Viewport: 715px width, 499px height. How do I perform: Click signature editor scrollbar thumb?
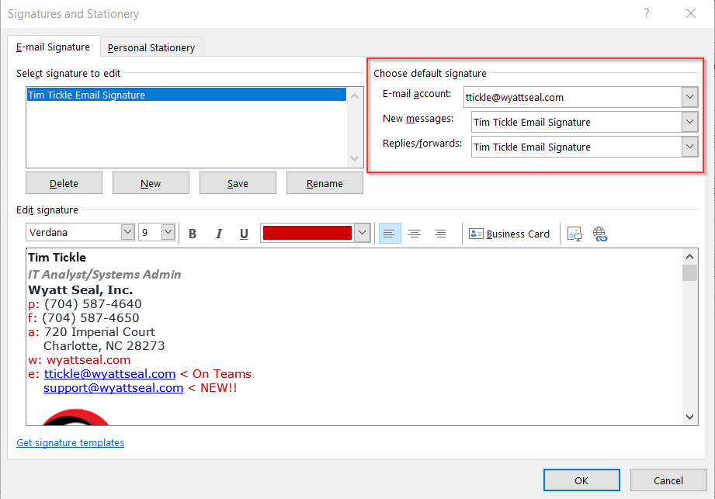click(x=689, y=272)
